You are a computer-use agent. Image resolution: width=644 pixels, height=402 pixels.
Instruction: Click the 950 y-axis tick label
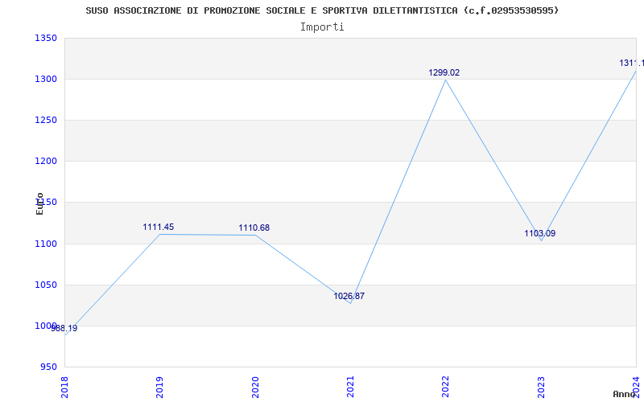click(x=48, y=367)
